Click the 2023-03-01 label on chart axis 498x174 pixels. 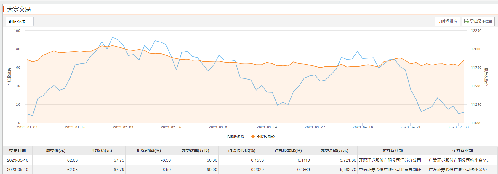pos(219,127)
